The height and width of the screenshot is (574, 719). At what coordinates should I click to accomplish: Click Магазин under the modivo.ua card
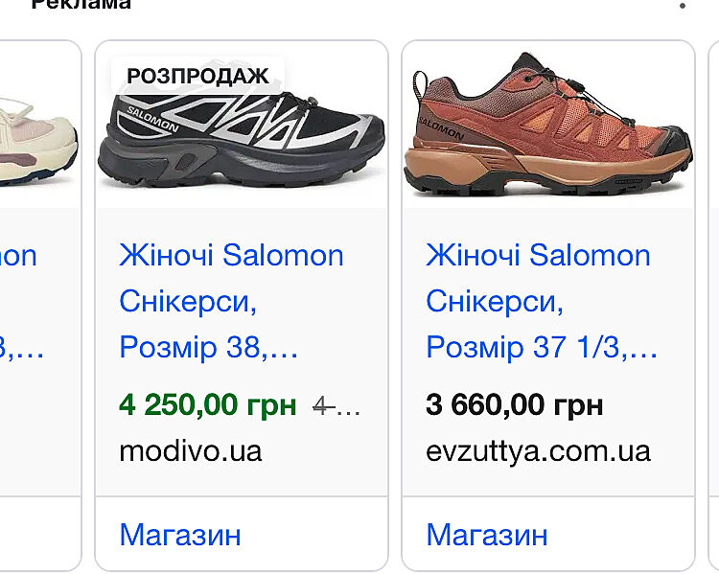pos(180,535)
